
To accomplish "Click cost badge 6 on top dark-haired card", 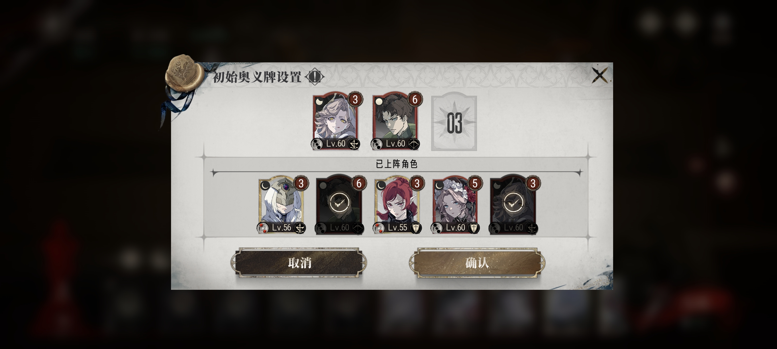I will click(x=415, y=99).
